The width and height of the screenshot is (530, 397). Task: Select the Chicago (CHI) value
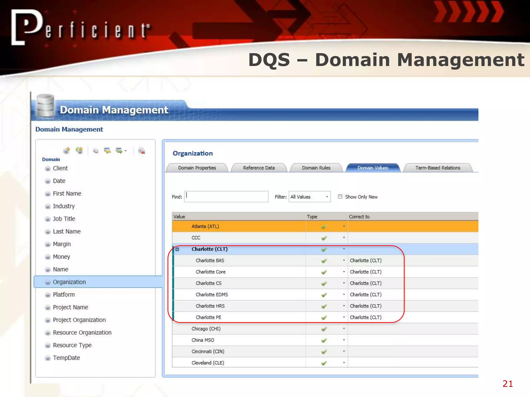[206, 329]
